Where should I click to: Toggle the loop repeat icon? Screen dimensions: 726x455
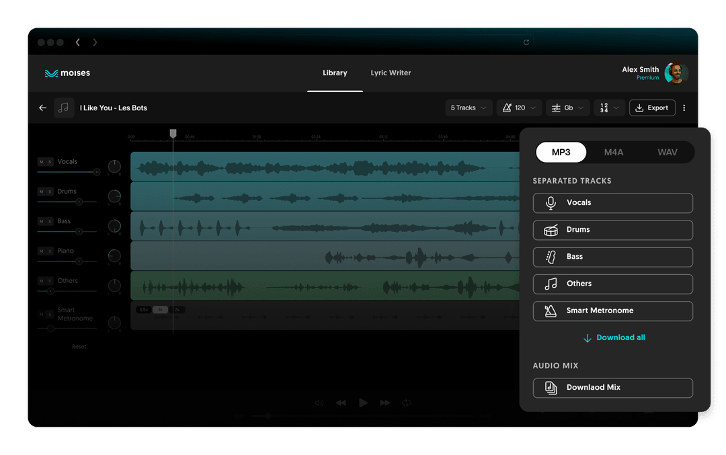(x=407, y=403)
